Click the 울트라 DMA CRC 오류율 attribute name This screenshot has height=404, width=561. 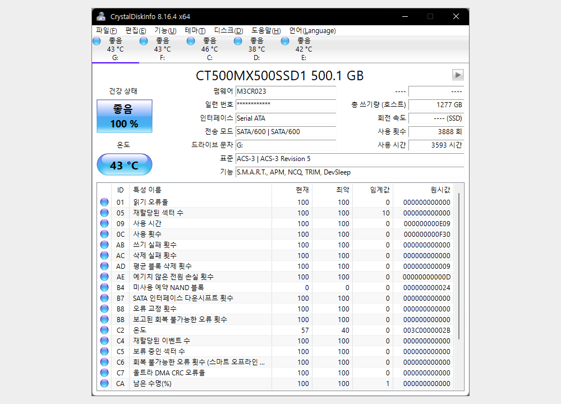click(169, 373)
